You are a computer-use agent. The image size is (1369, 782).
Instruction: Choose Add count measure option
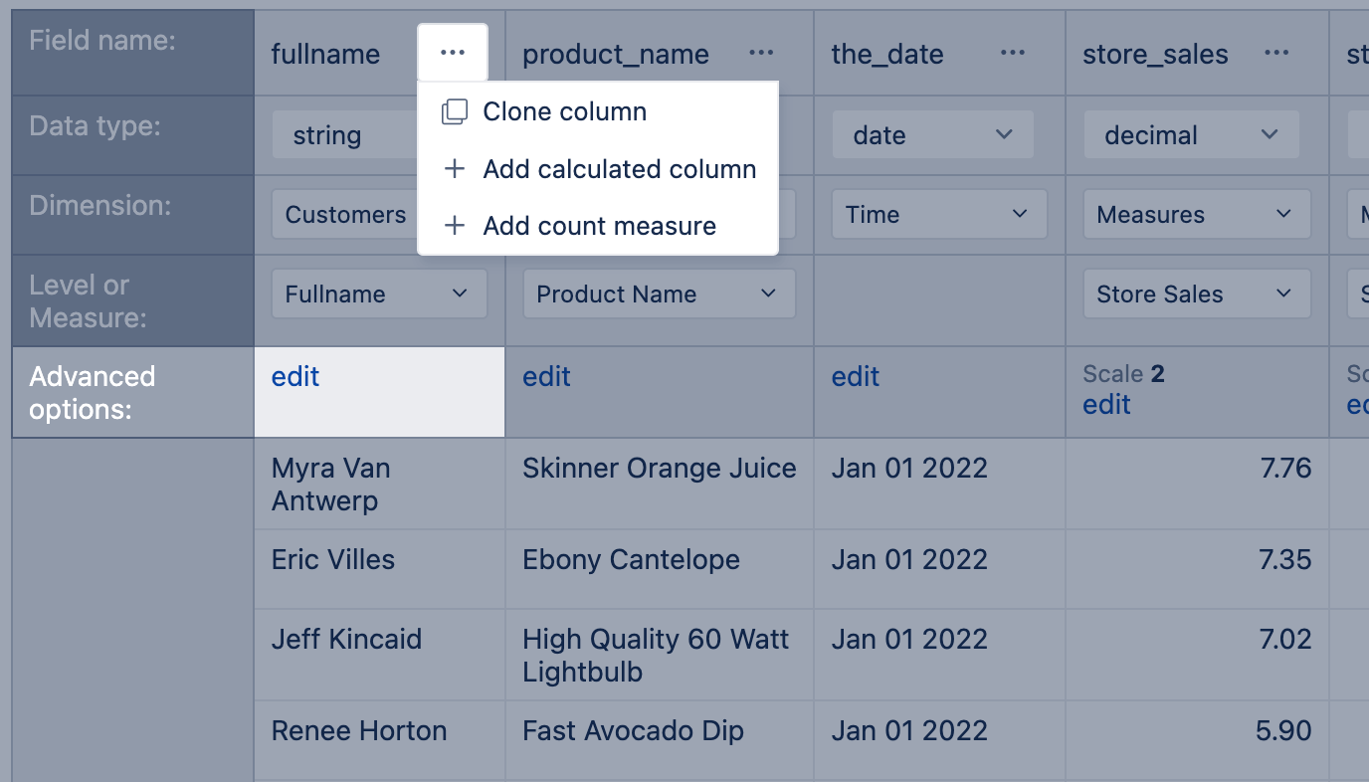pos(599,227)
